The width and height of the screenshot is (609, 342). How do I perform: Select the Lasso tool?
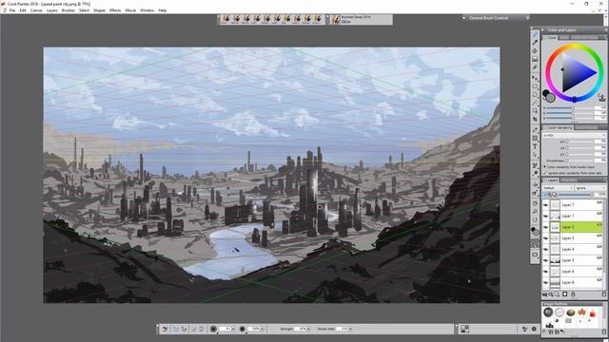[x=535, y=95]
